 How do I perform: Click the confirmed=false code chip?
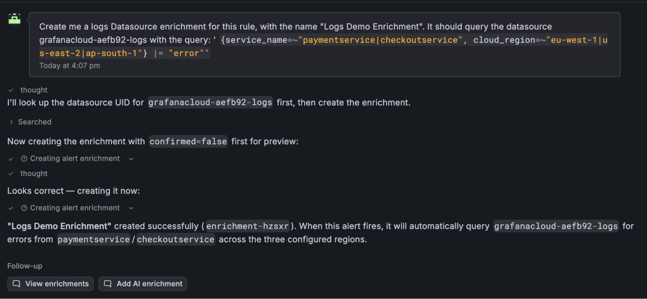coord(188,141)
